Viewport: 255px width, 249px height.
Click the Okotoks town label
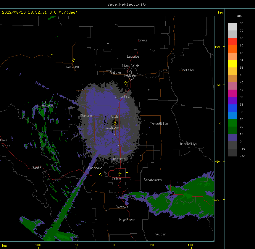(x=122, y=207)
